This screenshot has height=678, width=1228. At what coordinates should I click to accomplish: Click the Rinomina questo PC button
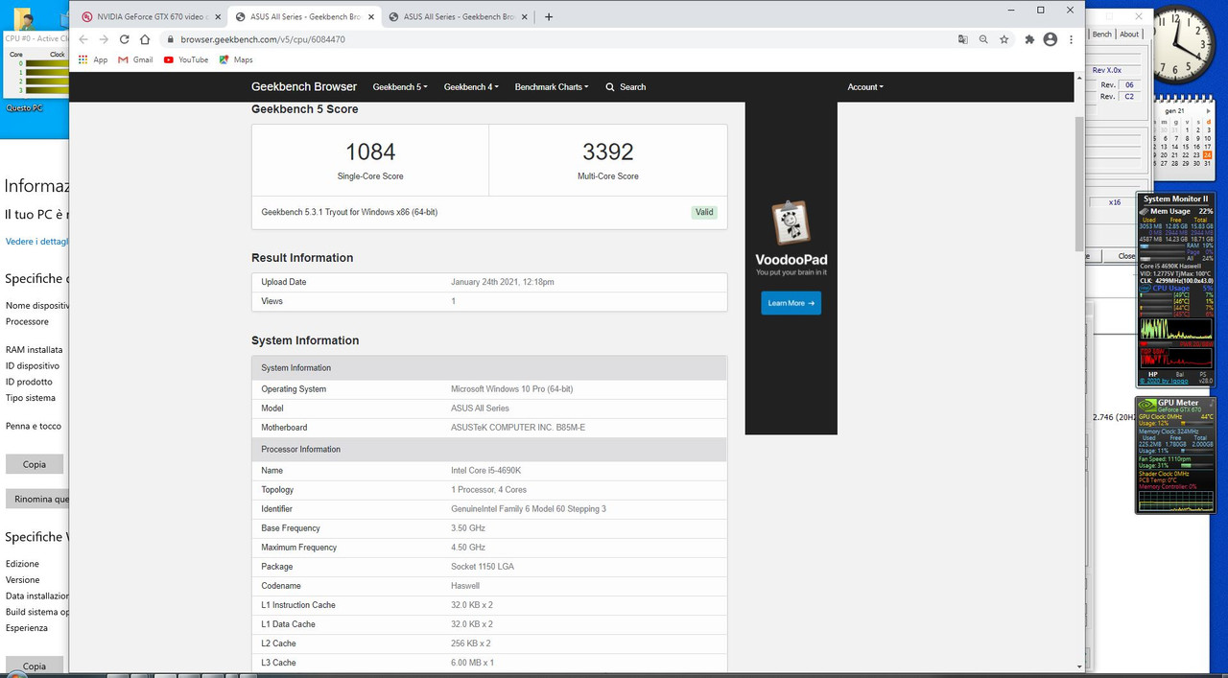[37, 499]
